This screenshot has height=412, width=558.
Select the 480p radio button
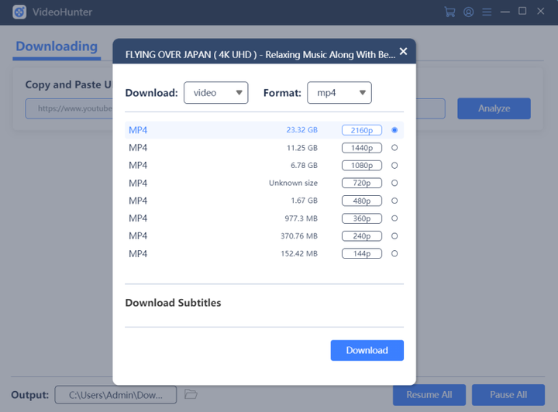point(394,201)
